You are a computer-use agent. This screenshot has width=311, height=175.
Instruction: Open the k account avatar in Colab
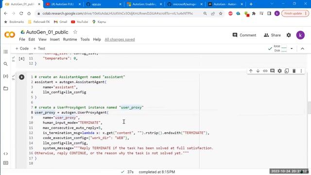300,35
